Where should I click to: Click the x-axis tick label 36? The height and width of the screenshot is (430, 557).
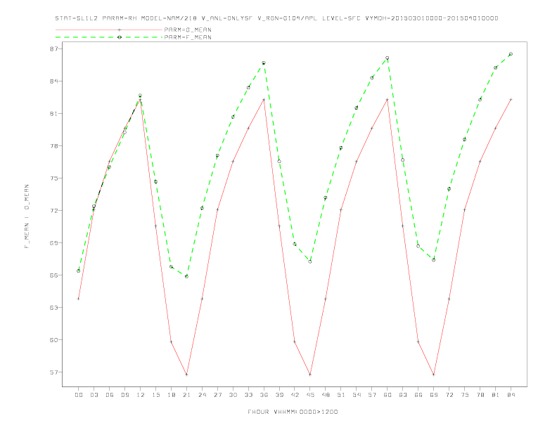pyautogui.click(x=264, y=395)
